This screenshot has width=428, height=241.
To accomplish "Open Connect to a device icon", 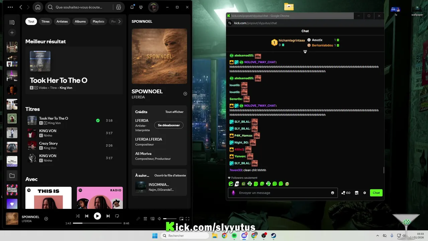I will pyautogui.click(x=152, y=219).
